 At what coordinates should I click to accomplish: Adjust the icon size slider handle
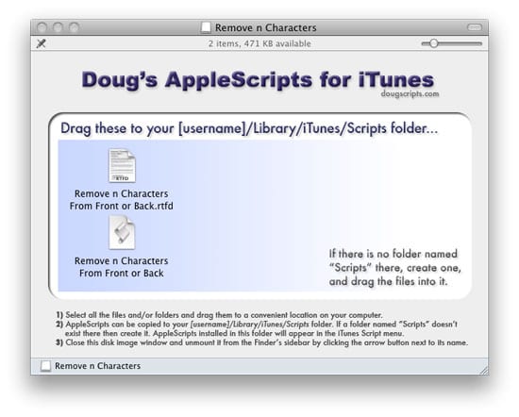(434, 43)
